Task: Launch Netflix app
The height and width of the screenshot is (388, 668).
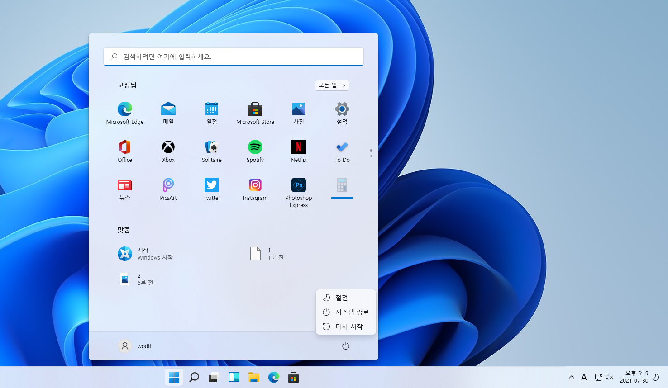Action: point(299,151)
